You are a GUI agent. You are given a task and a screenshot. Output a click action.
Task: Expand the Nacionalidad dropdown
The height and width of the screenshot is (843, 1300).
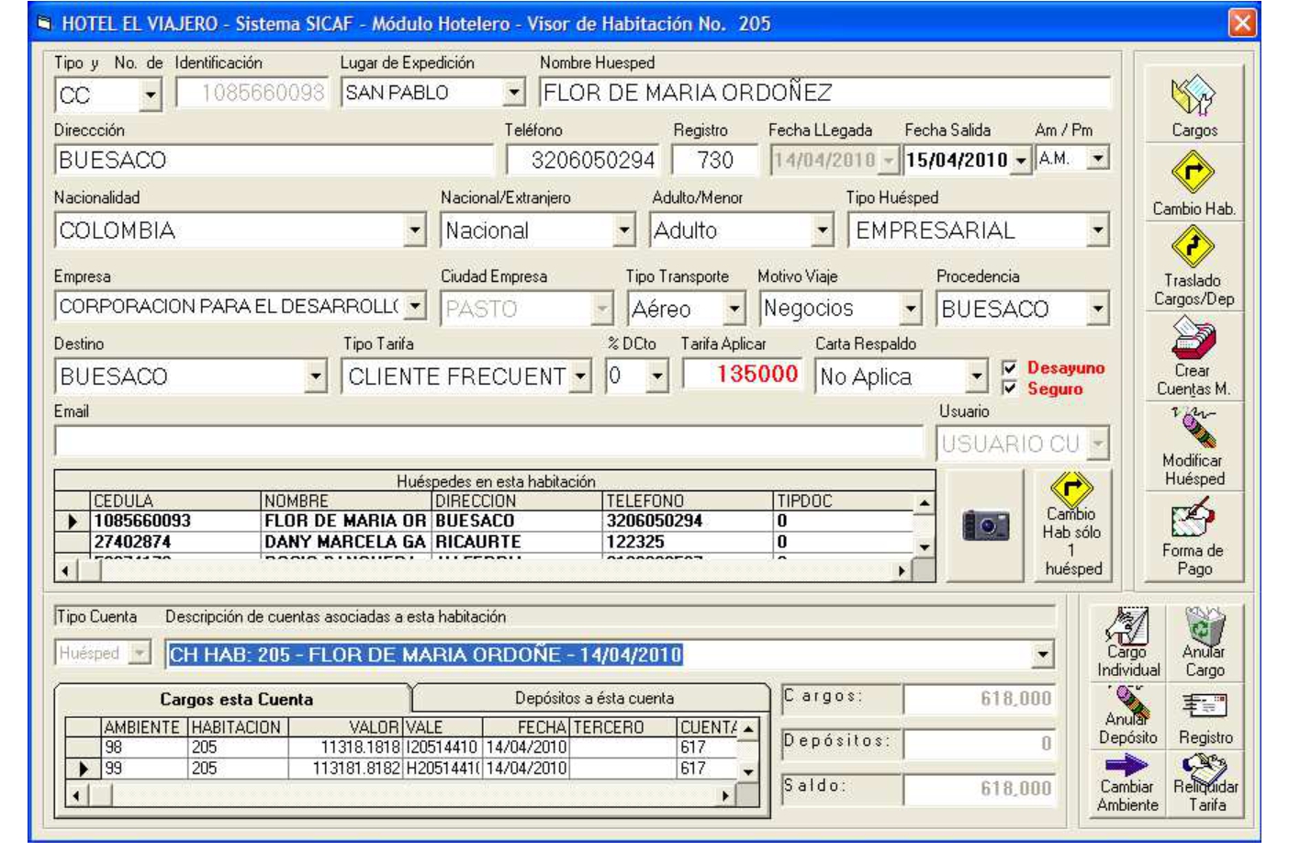tap(415, 230)
